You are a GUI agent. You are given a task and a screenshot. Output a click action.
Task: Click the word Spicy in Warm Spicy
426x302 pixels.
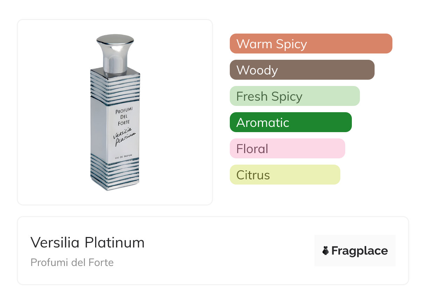tap(291, 44)
